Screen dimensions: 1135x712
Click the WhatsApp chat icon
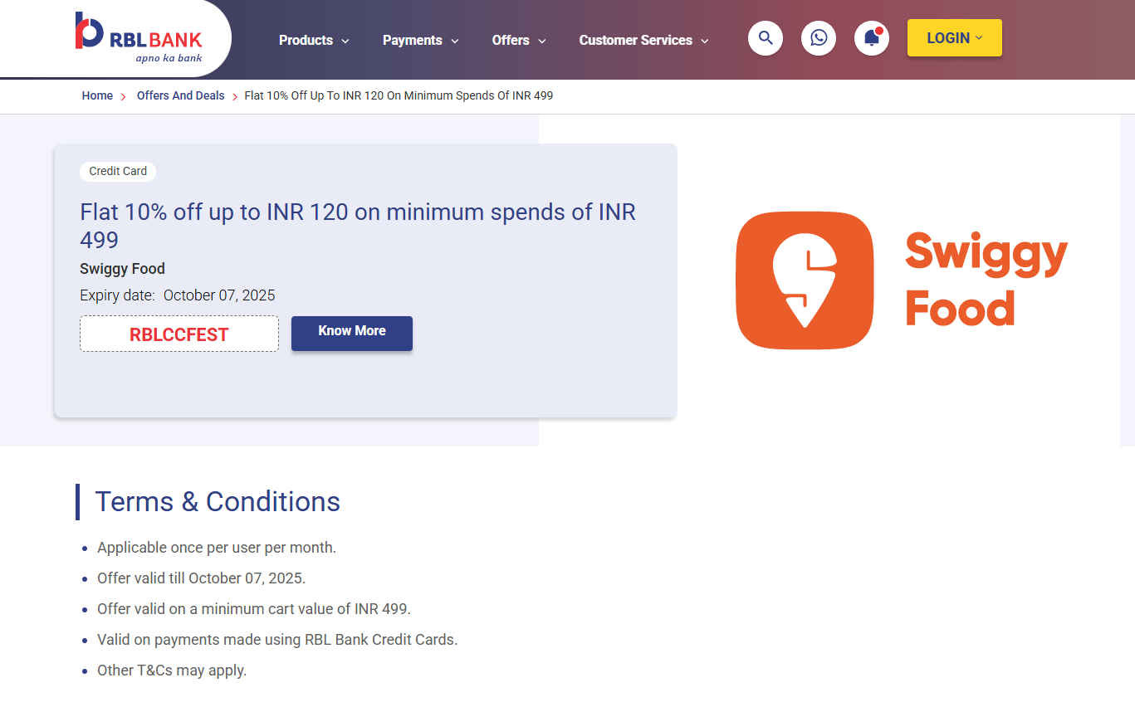click(819, 38)
